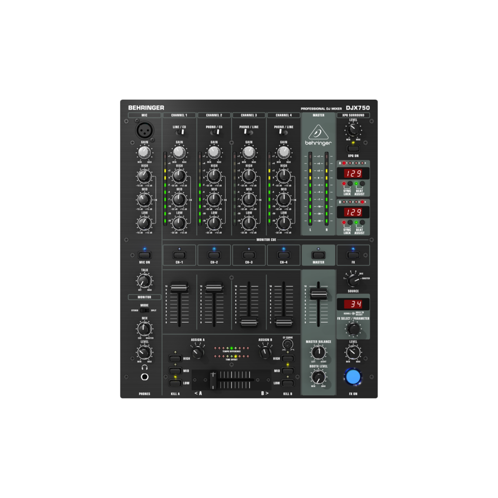The height and width of the screenshot is (498, 498).
Task: Click the monitor MIX knob
Action: [x=144, y=329]
